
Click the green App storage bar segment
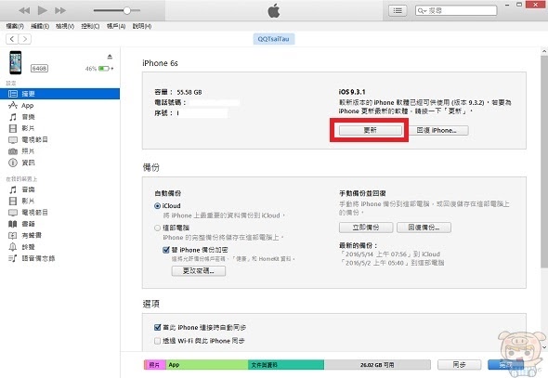click(x=207, y=365)
